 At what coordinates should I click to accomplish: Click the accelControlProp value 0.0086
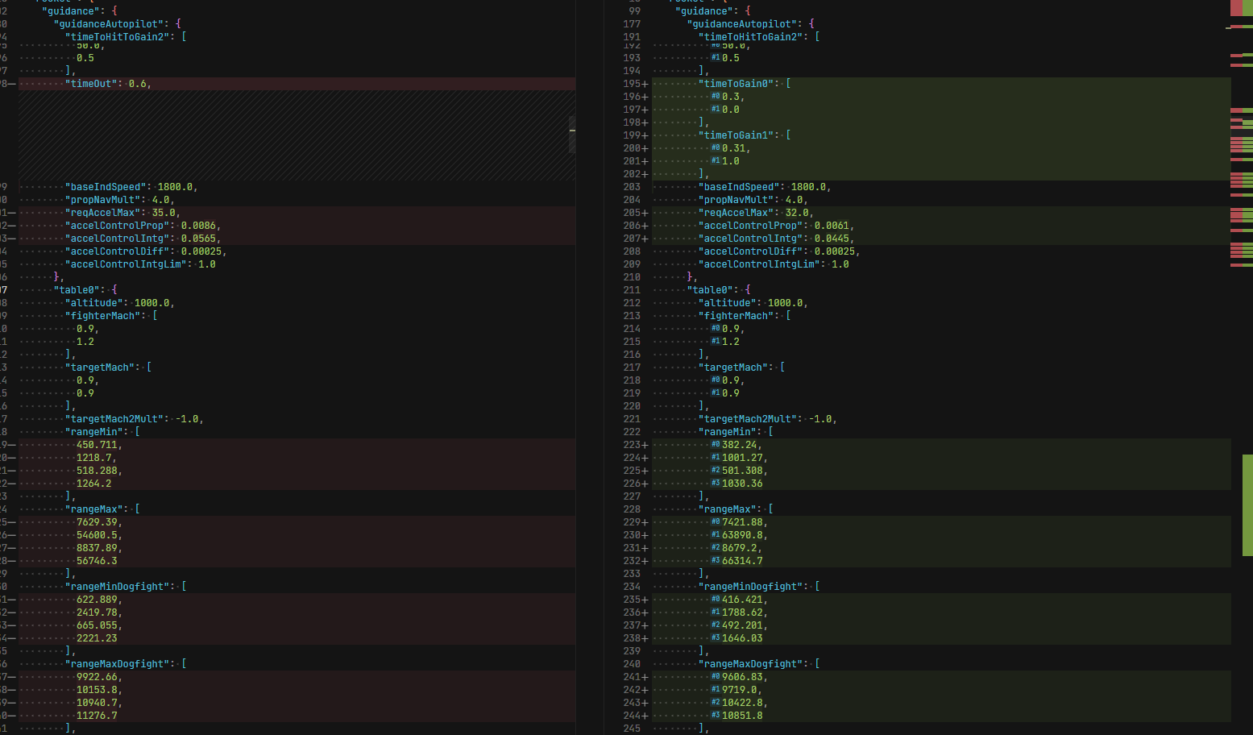click(199, 226)
